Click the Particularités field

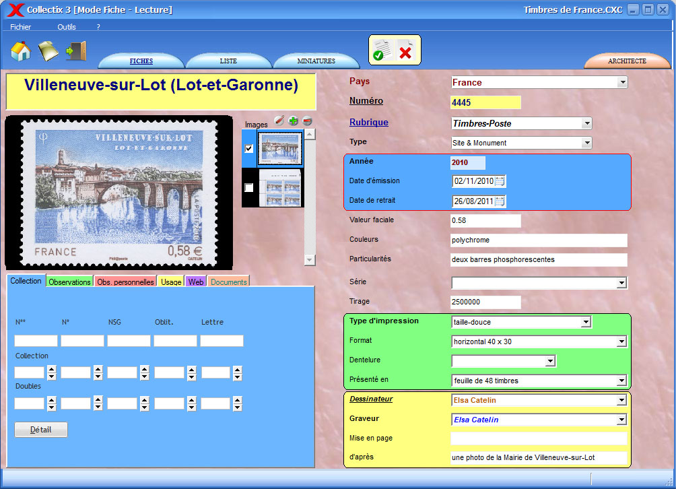[539, 259]
